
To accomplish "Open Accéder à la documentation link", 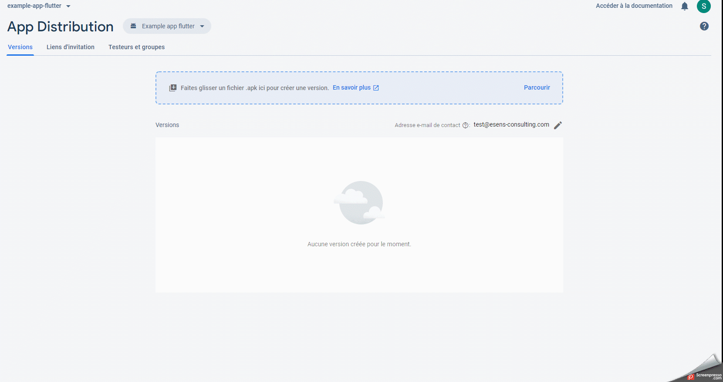I will [x=634, y=6].
